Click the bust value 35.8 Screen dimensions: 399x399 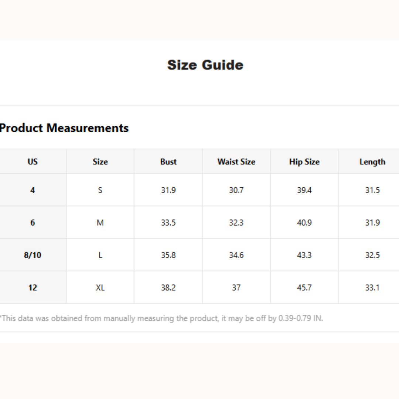pos(168,255)
